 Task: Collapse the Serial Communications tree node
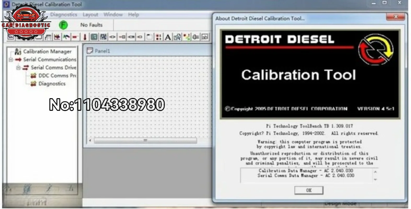click(11, 60)
